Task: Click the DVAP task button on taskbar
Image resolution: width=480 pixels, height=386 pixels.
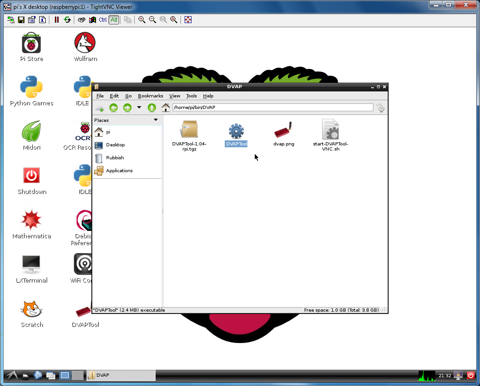Action: [x=120, y=375]
